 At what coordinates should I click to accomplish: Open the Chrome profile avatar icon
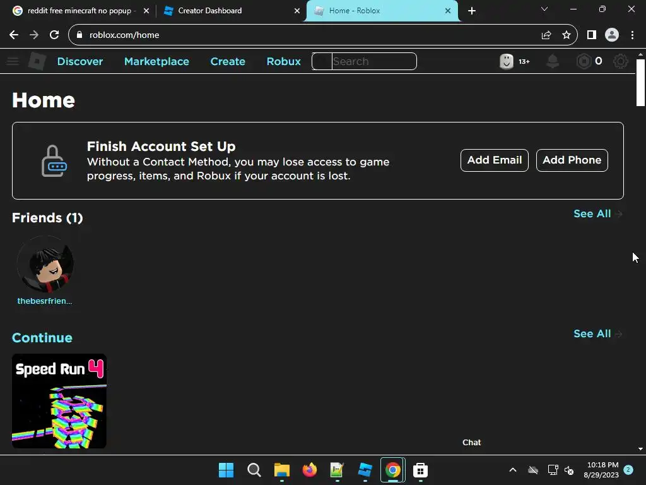pyautogui.click(x=612, y=35)
